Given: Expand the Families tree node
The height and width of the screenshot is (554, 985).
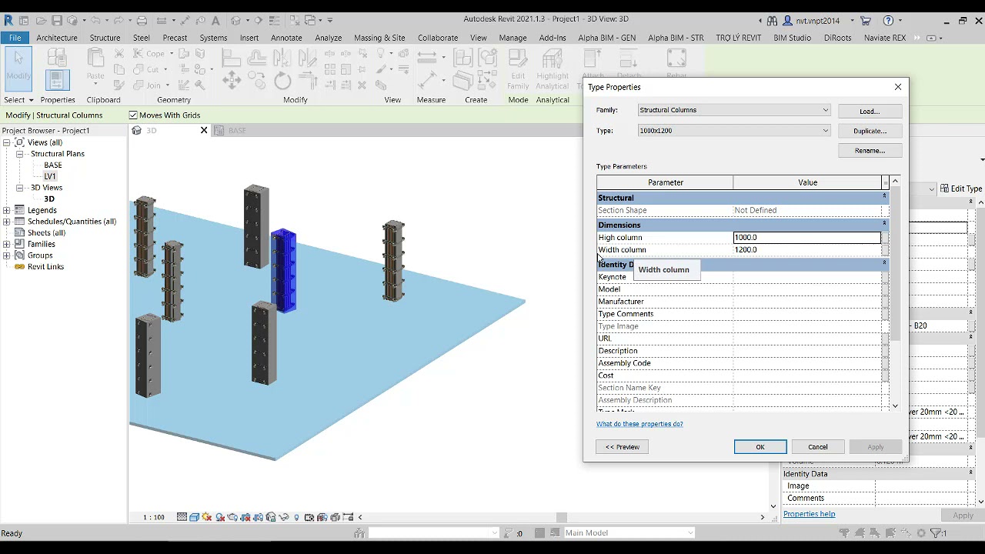Looking at the screenshot, I should 6,244.
